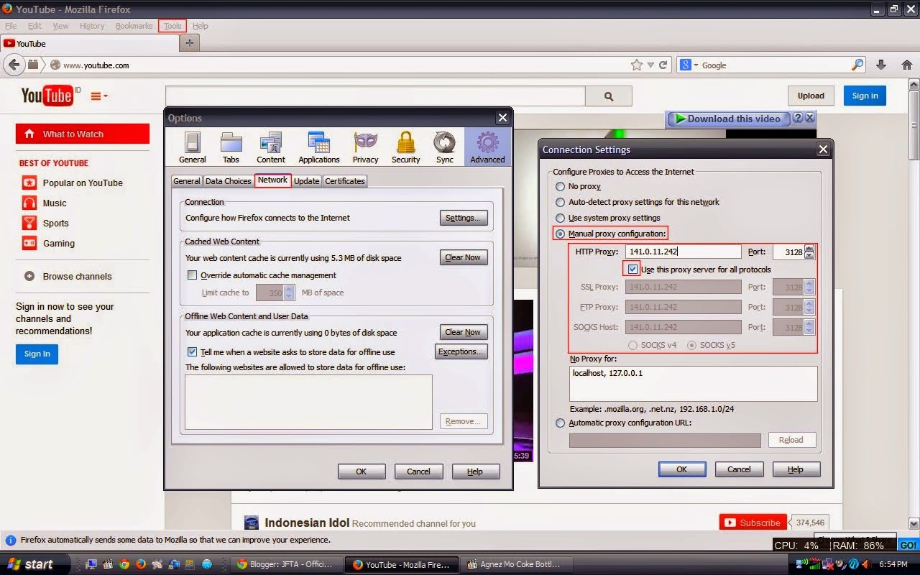This screenshot has width=920, height=575.
Task: Toggle Override automatic cache management checkbox
Action: (192, 275)
